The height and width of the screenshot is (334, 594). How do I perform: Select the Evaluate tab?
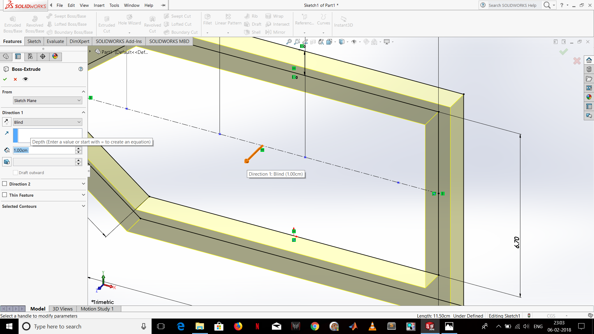(x=55, y=41)
